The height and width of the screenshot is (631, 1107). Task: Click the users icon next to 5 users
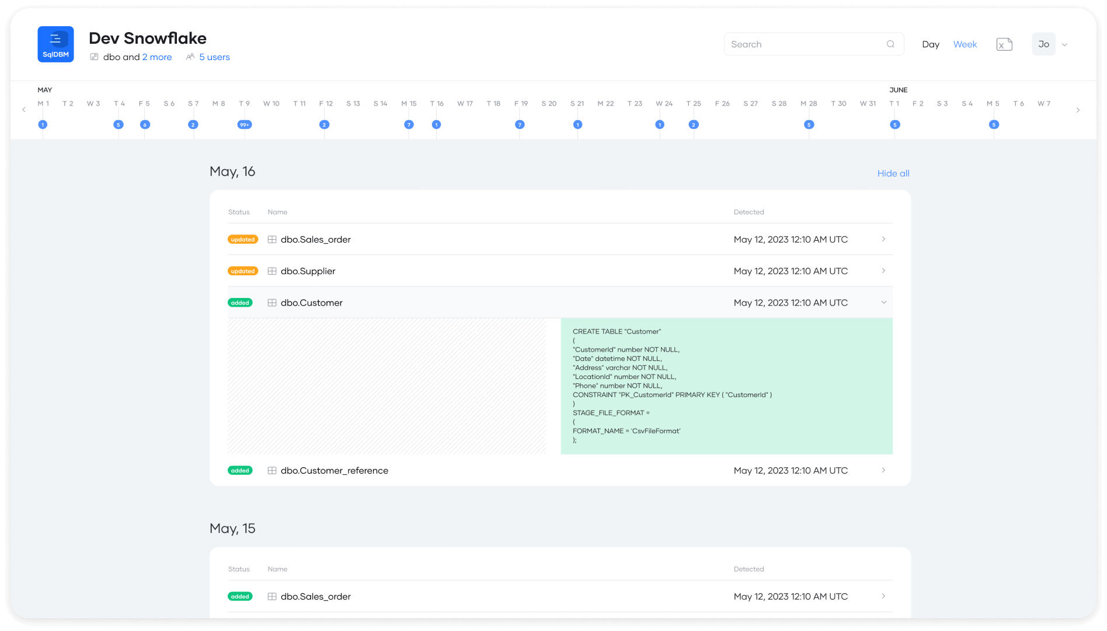(190, 57)
